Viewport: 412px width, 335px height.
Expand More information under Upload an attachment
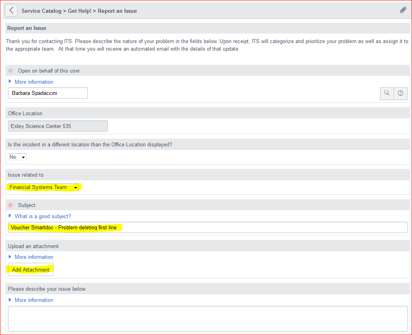pos(34,257)
